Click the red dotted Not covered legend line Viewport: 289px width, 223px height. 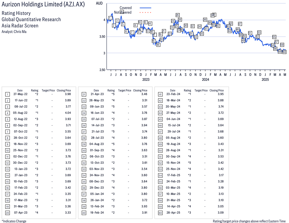tap(145, 12)
